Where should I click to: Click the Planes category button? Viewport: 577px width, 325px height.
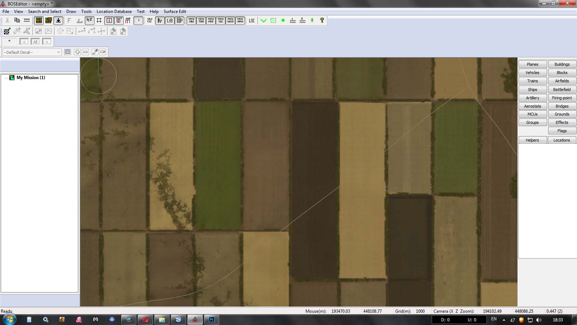(x=532, y=64)
